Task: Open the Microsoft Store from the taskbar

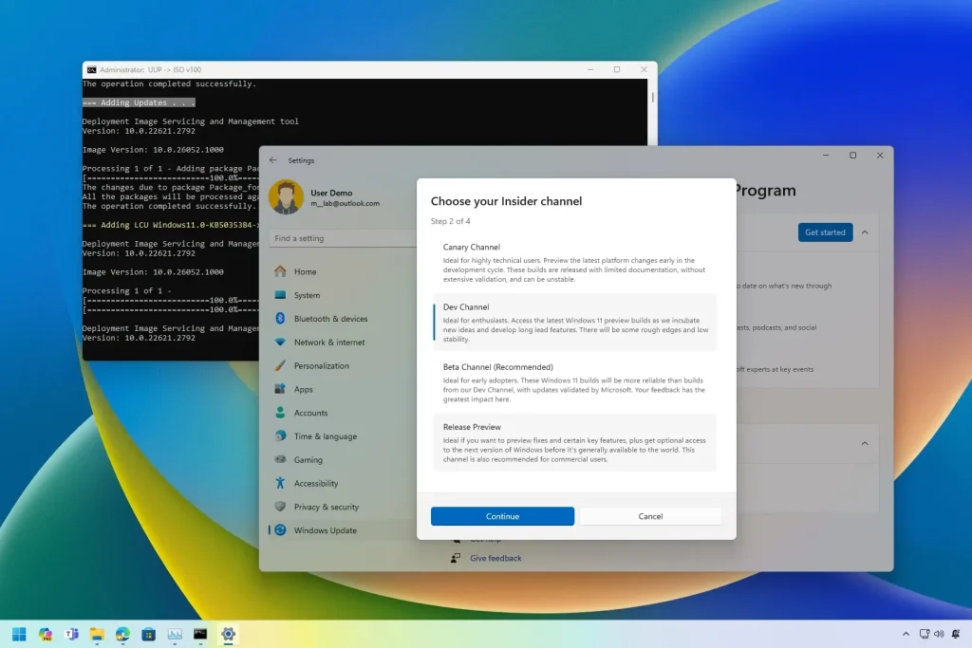Action: 149,634
